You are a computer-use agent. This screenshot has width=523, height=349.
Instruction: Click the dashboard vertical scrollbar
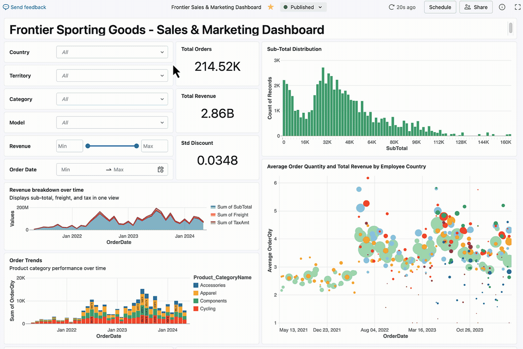click(510, 28)
